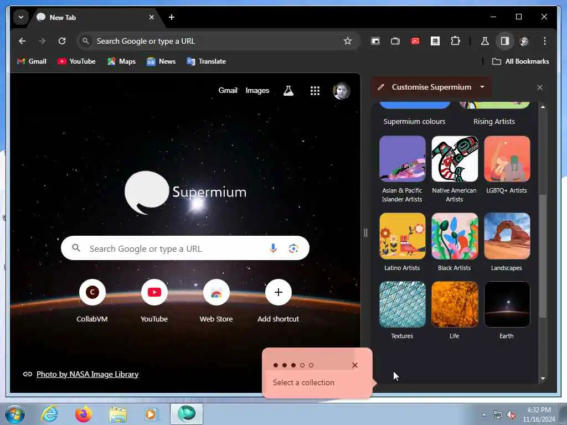Open Windows Media Player from taskbar
Viewport: 567px width, 425px height.
coord(151,414)
